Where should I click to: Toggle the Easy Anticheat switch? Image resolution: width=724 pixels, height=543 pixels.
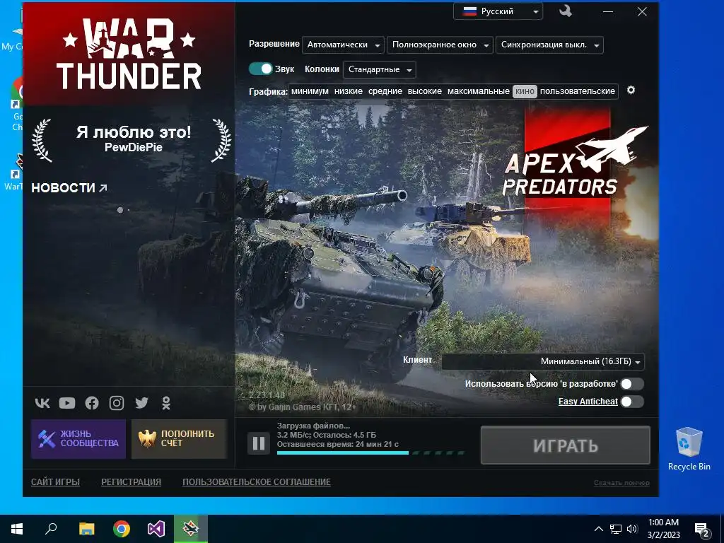pos(632,402)
